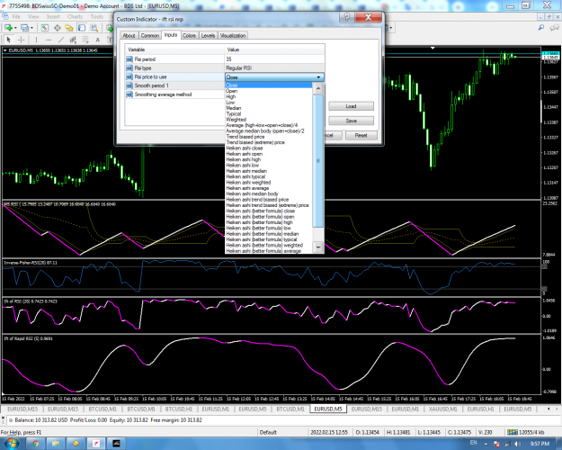Open the Profiles toolbar icon
Screen dimensions: 562x450
tap(24, 28)
